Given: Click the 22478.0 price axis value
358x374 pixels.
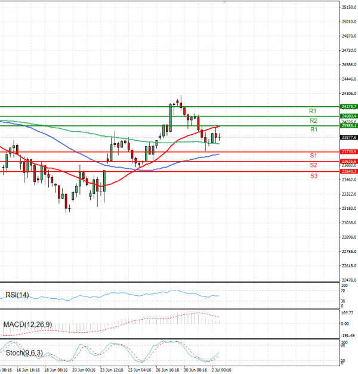Looking at the screenshot, I should pyautogui.click(x=349, y=280).
